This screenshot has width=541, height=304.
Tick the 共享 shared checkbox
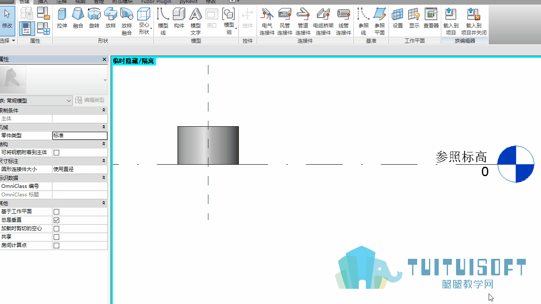56,237
